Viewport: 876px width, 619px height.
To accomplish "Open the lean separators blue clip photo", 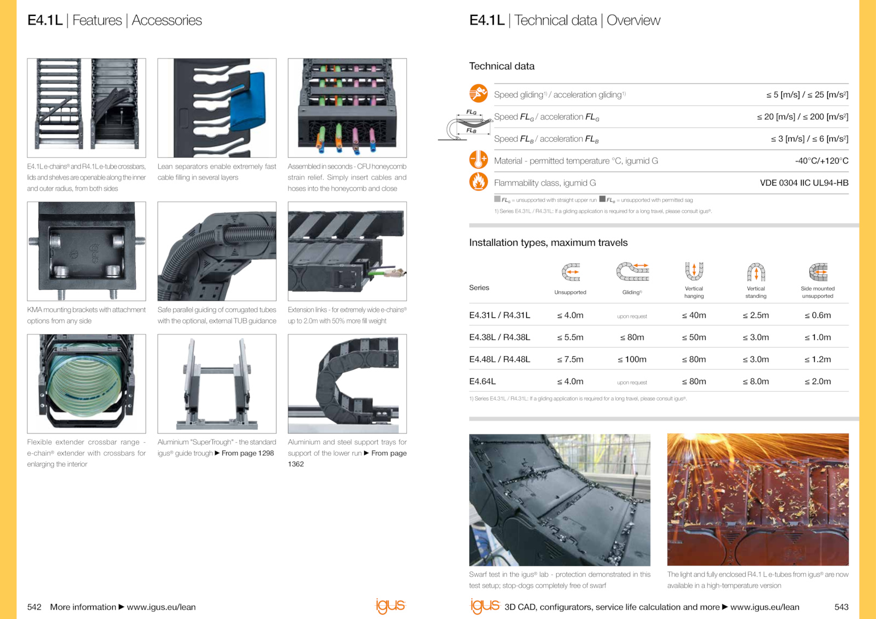I will click(217, 108).
